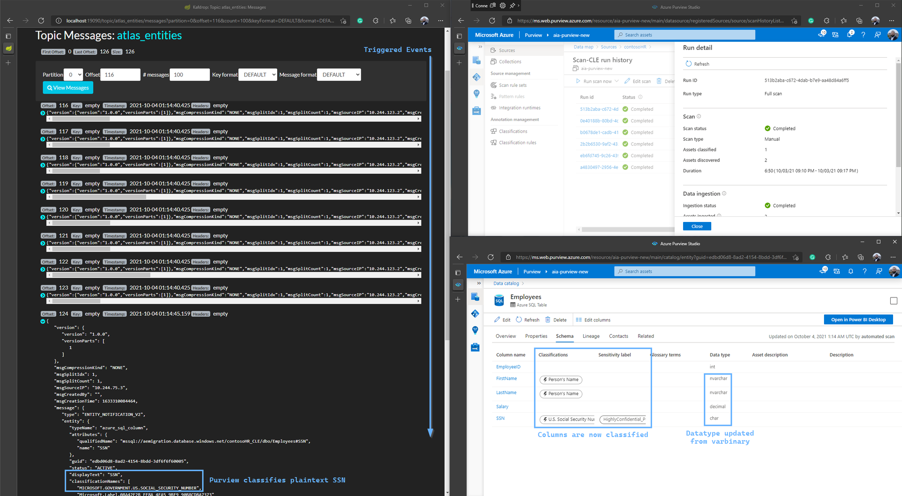This screenshot has width=902, height=496.
Task: Click Open in Power BI Desktop button
Action: pos(858,320)
